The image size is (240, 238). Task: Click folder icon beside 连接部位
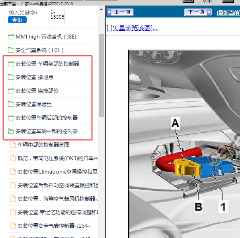[x=11, y=91]
